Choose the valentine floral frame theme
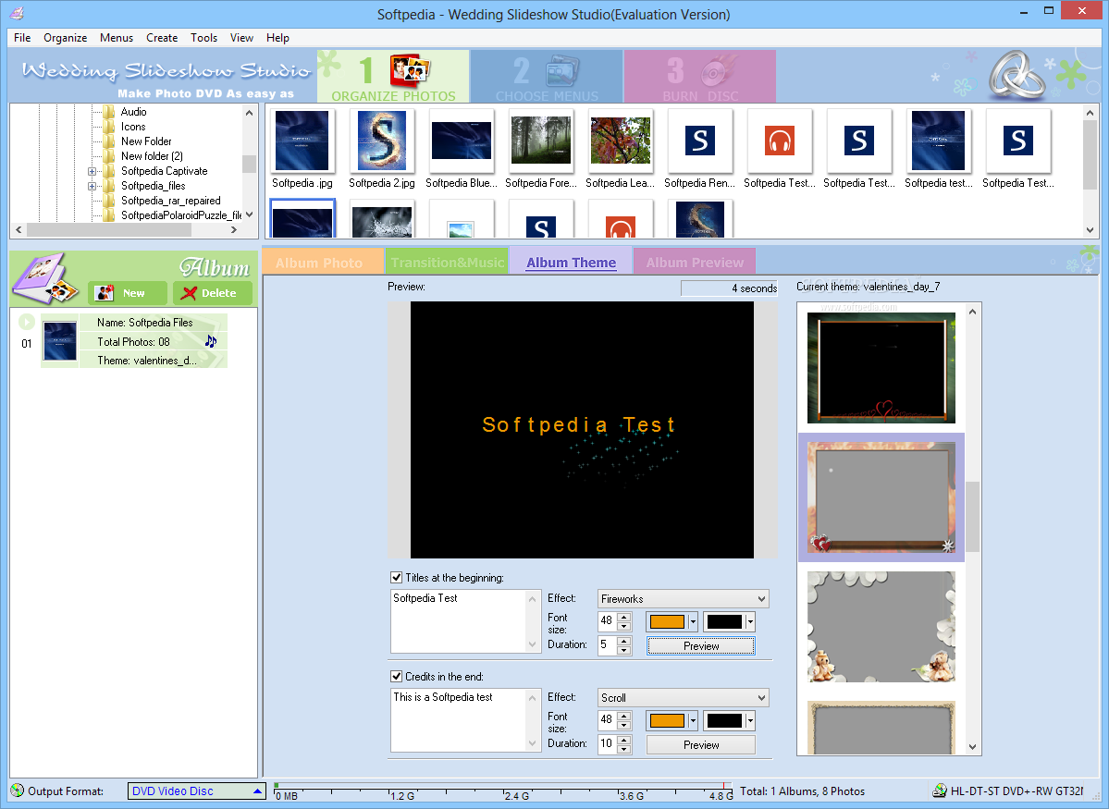 881,497
